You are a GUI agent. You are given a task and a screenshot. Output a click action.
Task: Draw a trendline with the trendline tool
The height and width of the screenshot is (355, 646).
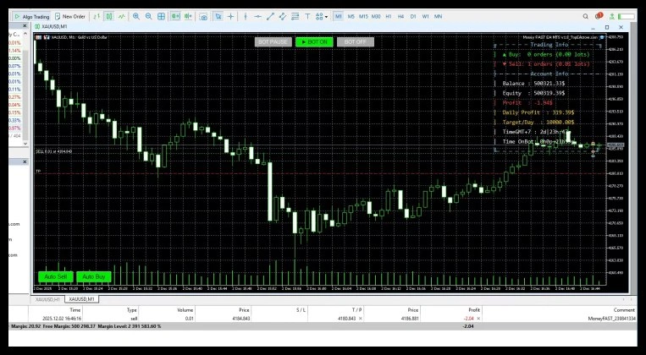click(x=269, y=16)
